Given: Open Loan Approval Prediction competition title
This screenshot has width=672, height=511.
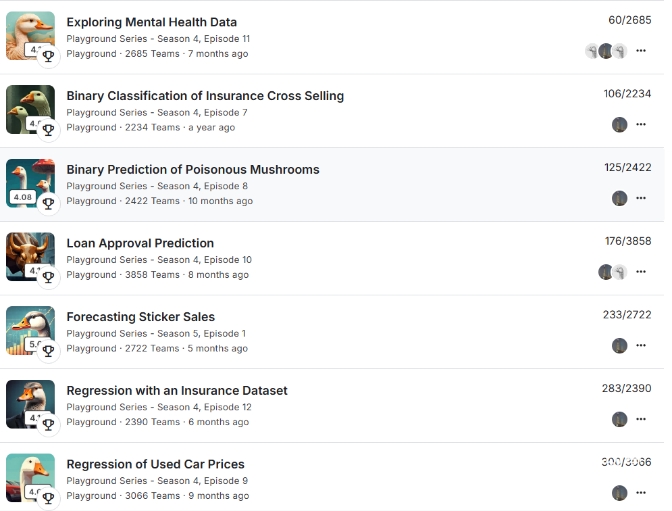Looking at the screenshot, I should pos(140,243).
